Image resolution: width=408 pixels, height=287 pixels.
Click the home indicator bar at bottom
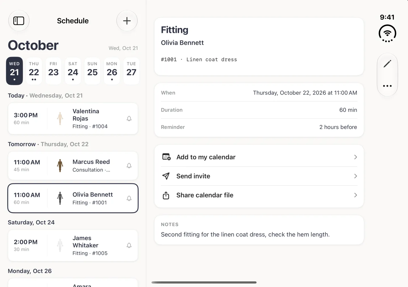[204, 282]
